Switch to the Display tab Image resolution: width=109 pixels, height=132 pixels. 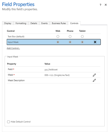(8, 23)
